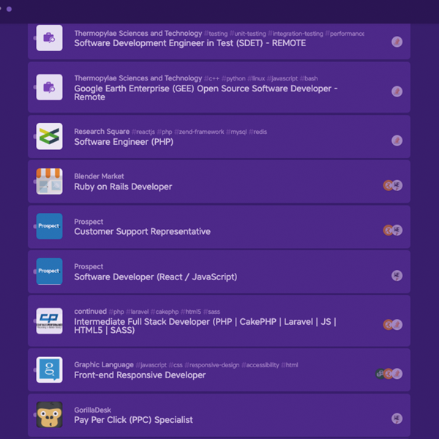The height and width of the screenshot is (439, 439).
Task: Click the Research Square company name
Action: [102, 132]
